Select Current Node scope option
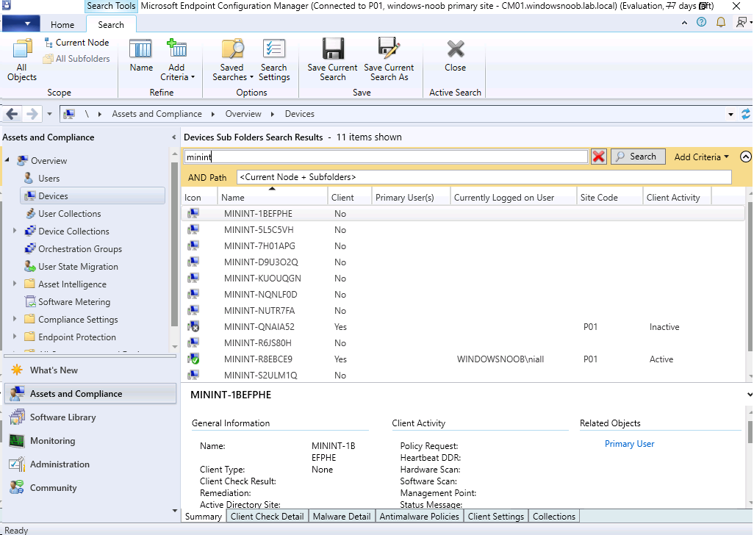The height and width of the screenshot is (535, 754). [x=76, y=43]
